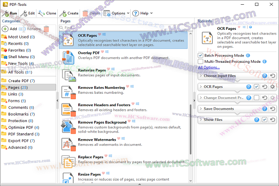Toggle the Show Files step checkbox

coord(265,120)
